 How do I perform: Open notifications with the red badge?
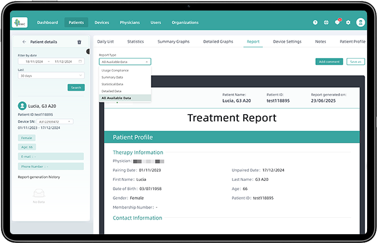(x=337, y=22)
